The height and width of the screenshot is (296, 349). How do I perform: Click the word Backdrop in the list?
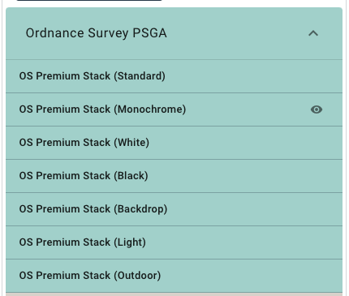[140, 209]
